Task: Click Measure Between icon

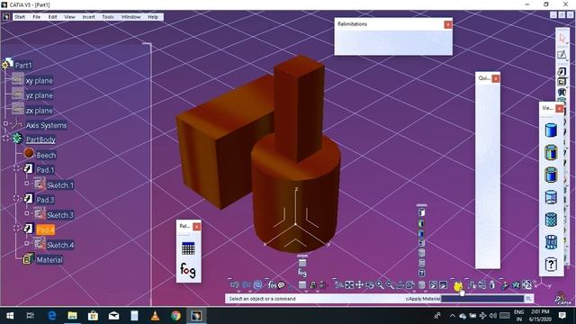Action: 472,284
